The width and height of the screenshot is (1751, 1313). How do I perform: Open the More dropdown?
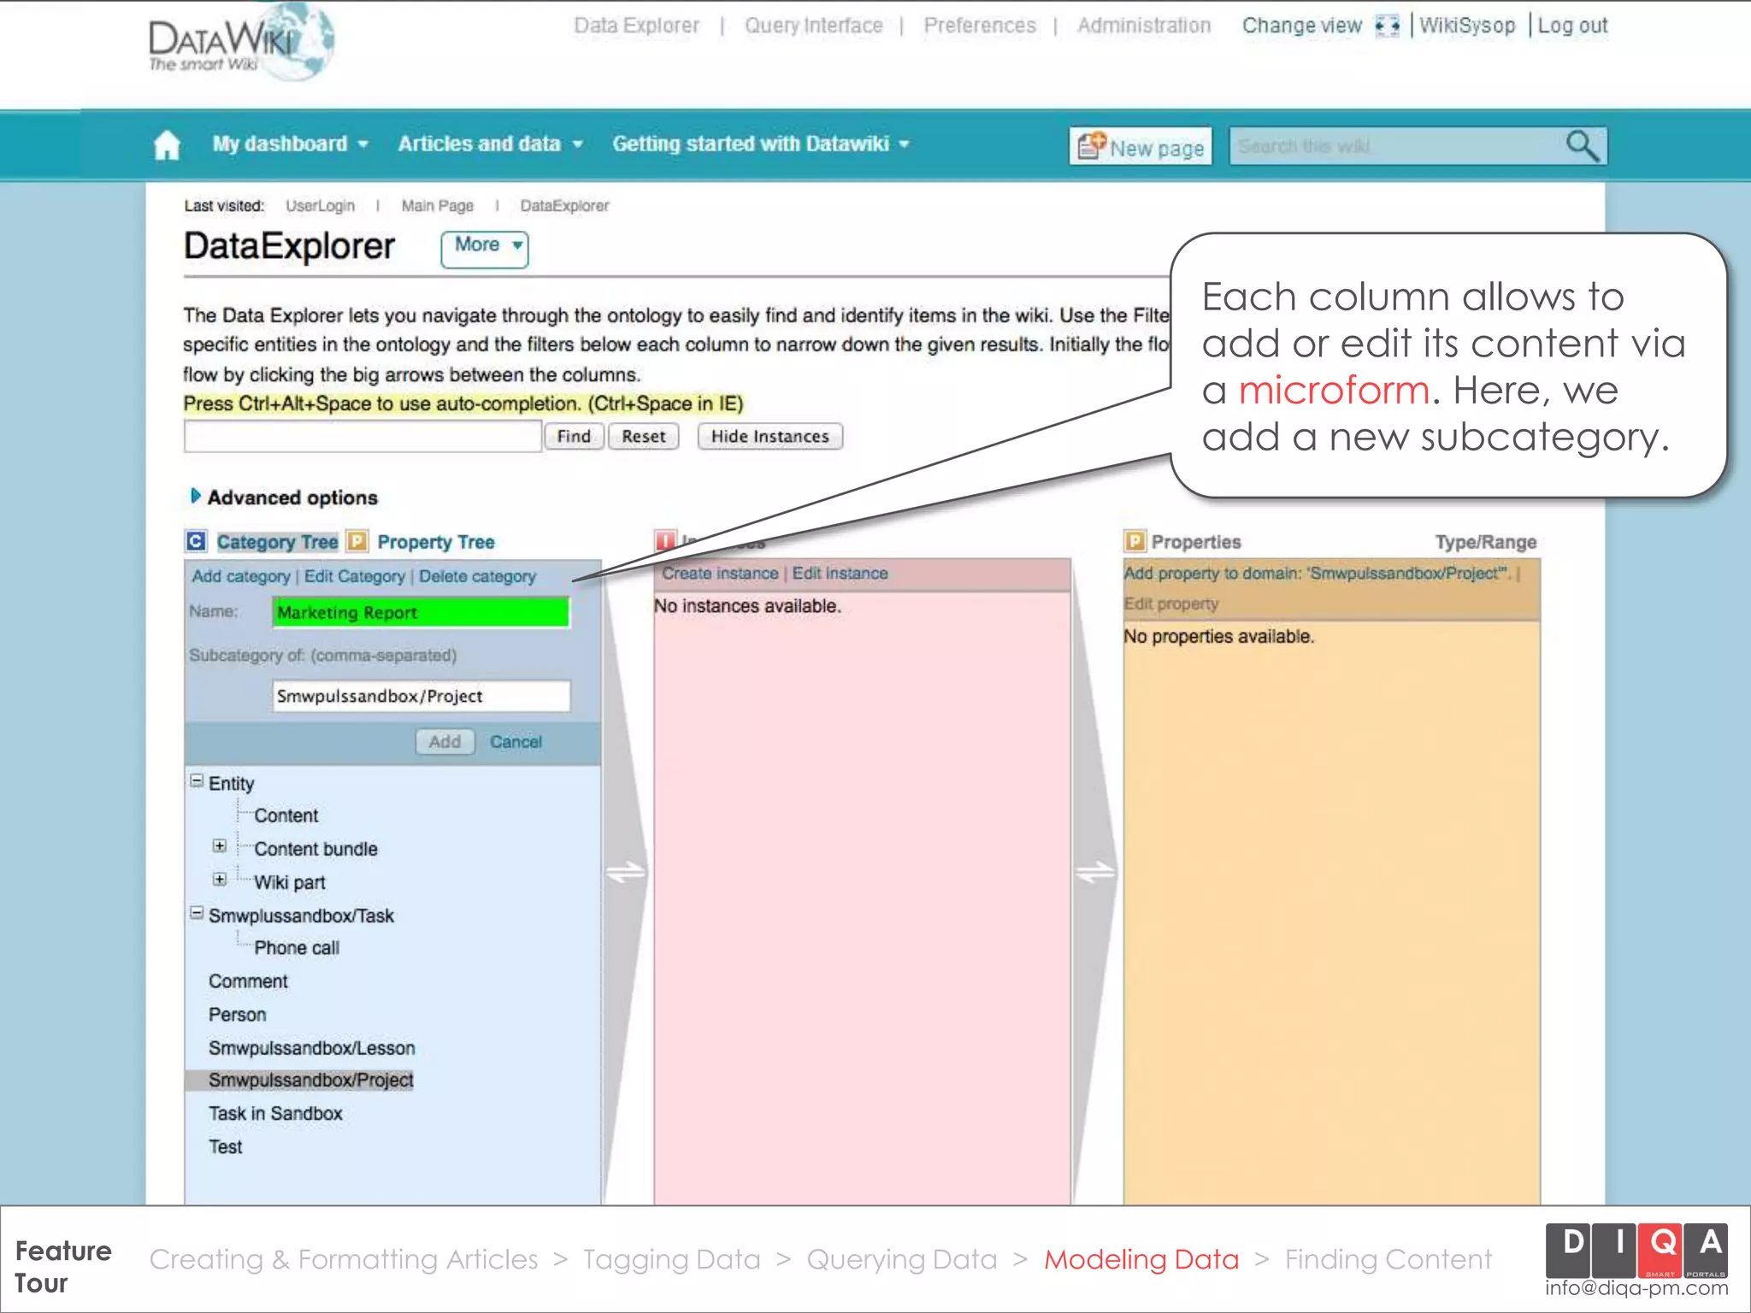pos(485,249)
